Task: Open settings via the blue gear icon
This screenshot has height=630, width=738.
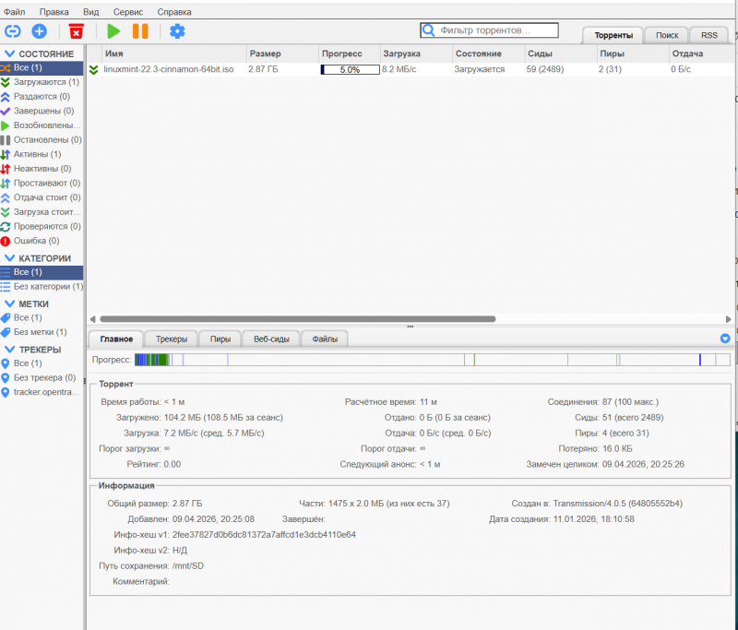Action: pyautogui.click(x=177, y=31)
